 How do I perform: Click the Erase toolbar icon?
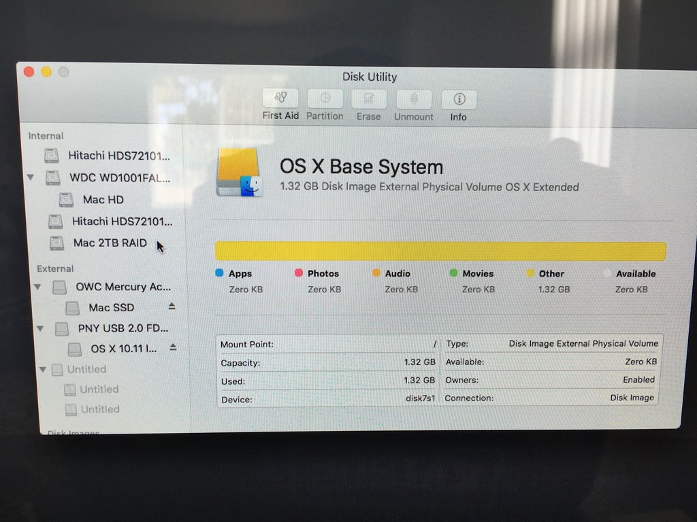[368, 99]
